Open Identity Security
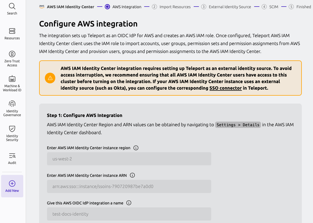 coord(12,133)
